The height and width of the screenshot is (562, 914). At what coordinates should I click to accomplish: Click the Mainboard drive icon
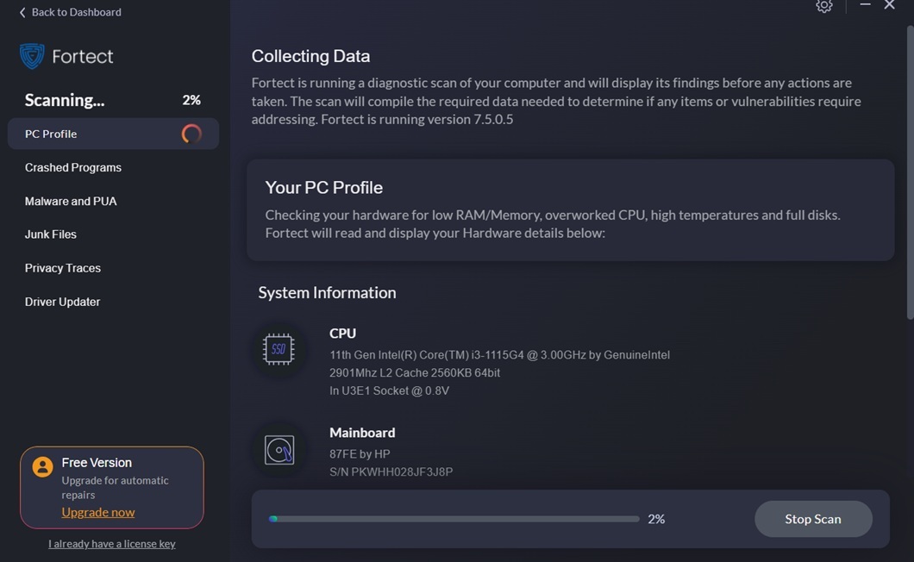coord(279,450)
